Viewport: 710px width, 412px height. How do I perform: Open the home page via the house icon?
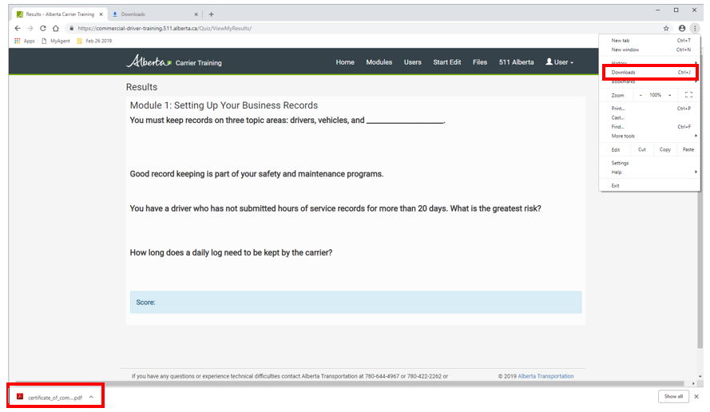(56, 28)
